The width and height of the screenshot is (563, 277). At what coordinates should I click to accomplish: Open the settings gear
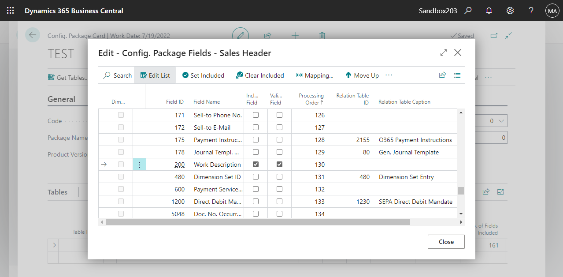pos(510,11)
